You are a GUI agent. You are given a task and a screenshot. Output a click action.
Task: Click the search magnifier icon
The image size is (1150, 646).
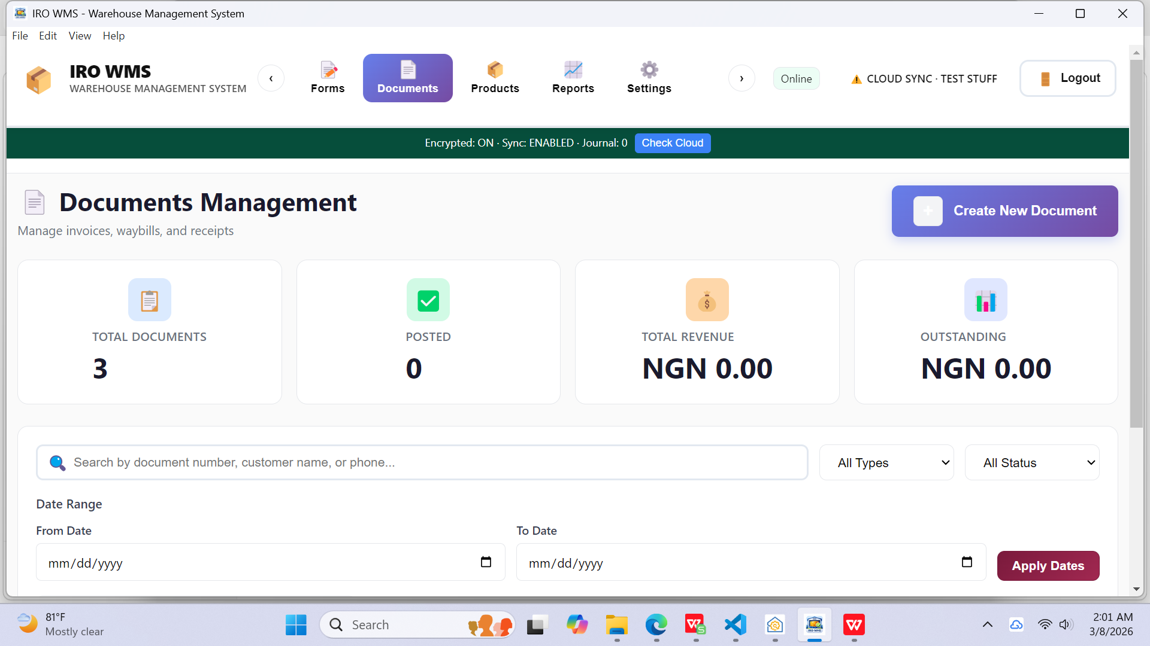[x=57, y=462]
